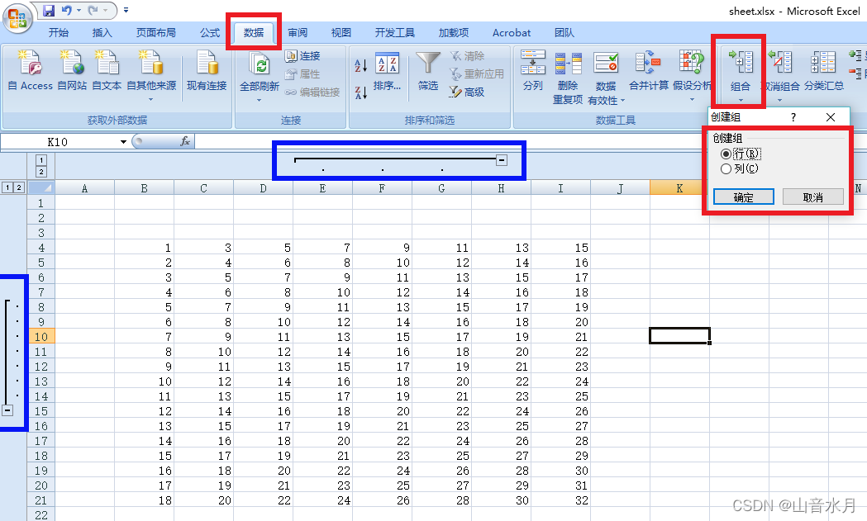Open the 排序 sort dialog

click(x=387, y=70)
